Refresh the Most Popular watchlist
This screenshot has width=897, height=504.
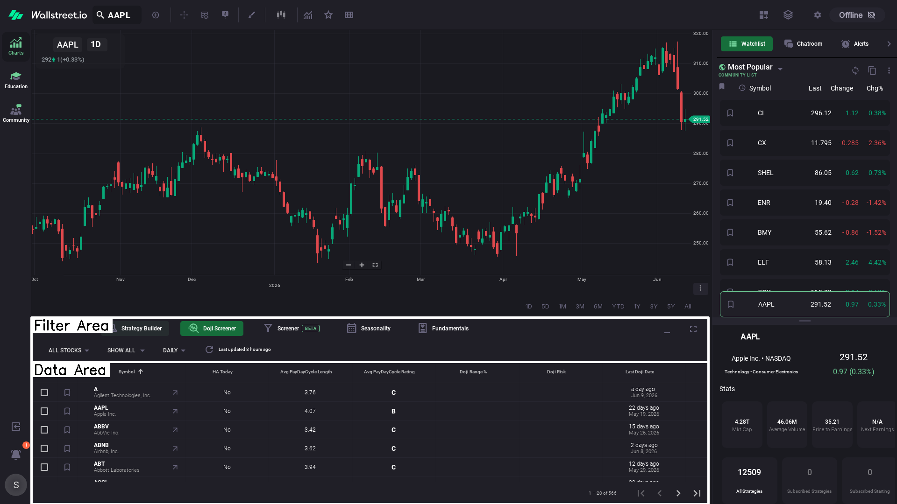(855, 70)
